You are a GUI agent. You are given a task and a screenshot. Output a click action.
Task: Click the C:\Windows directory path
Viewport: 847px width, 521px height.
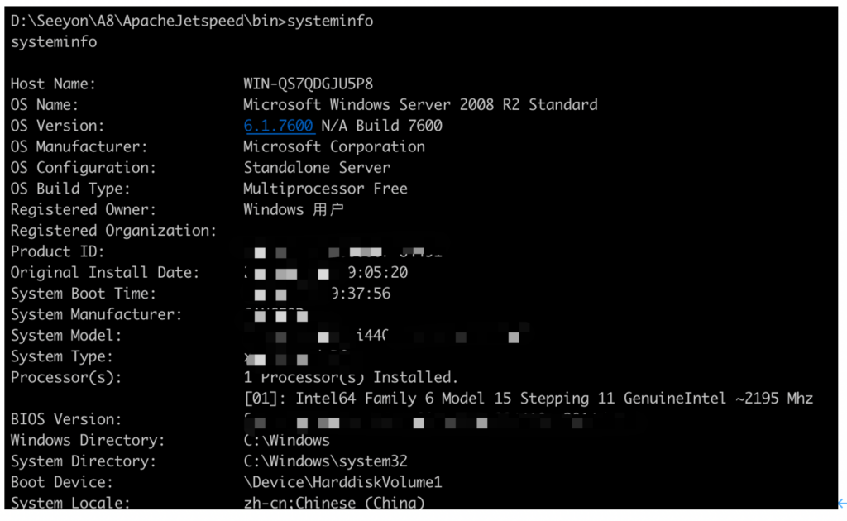pos(286,441)
